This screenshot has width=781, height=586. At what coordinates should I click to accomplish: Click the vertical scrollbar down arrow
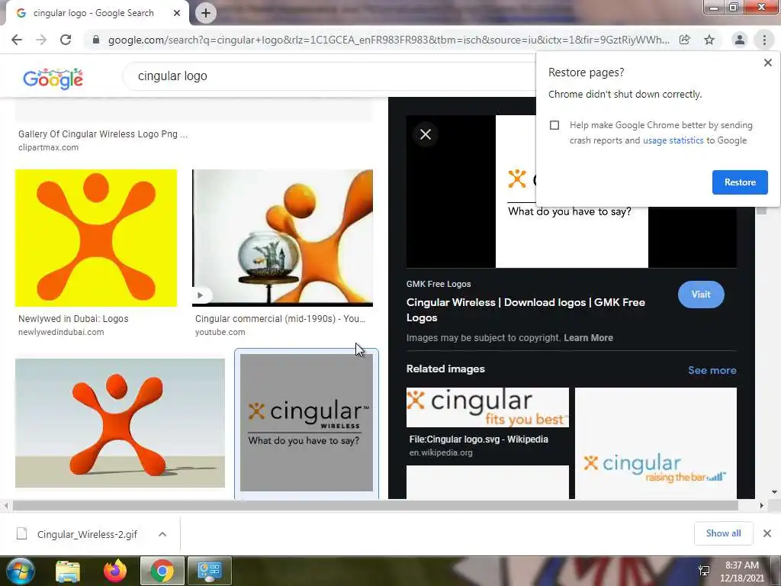pyautogui.click(x=775, y=492)
